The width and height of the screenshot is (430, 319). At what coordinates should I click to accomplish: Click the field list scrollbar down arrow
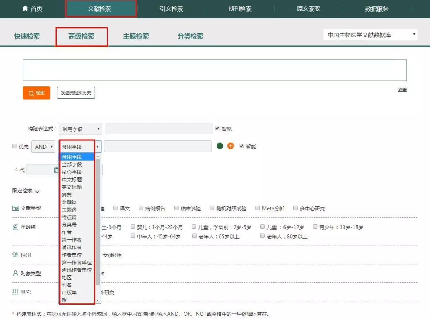click(98, 300)
